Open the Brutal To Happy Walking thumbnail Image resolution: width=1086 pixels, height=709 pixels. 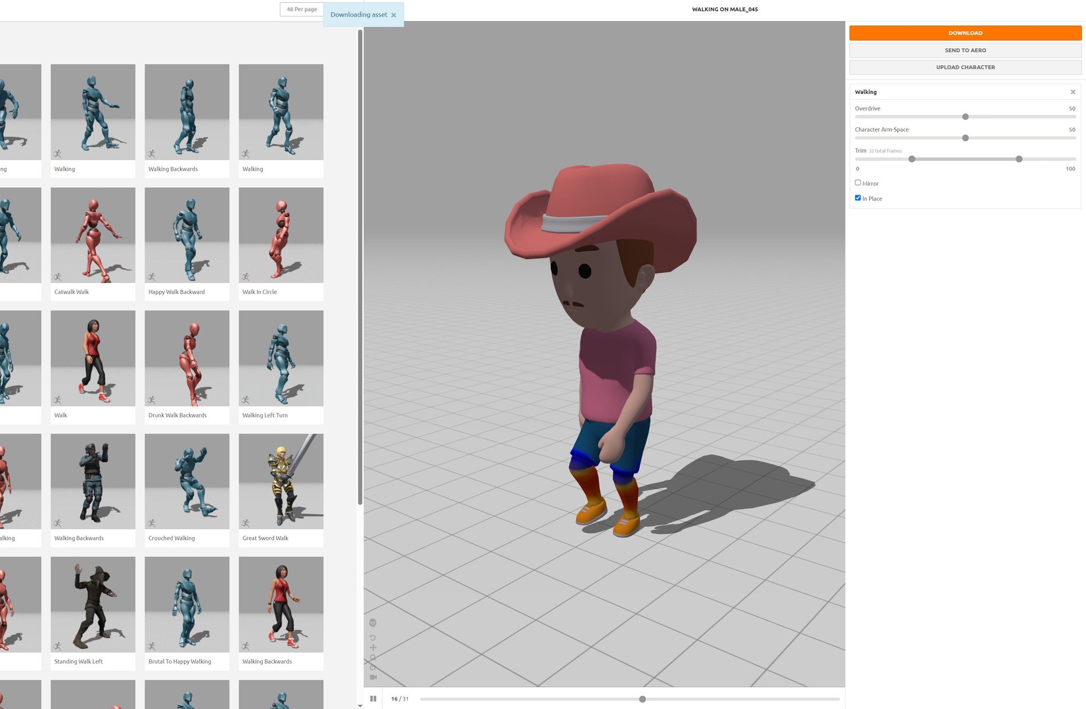[187, 605]
